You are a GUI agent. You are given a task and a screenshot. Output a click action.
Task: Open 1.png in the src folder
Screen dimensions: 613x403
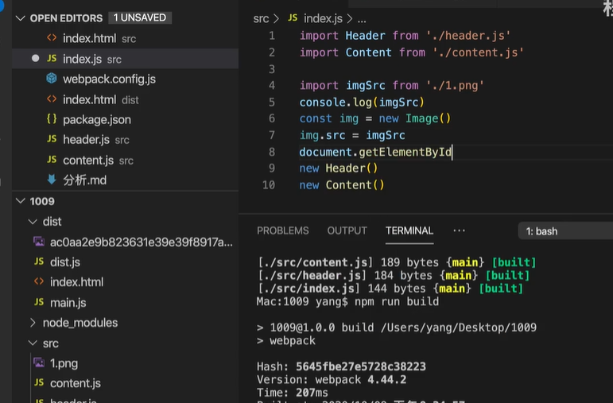point(64,363)
